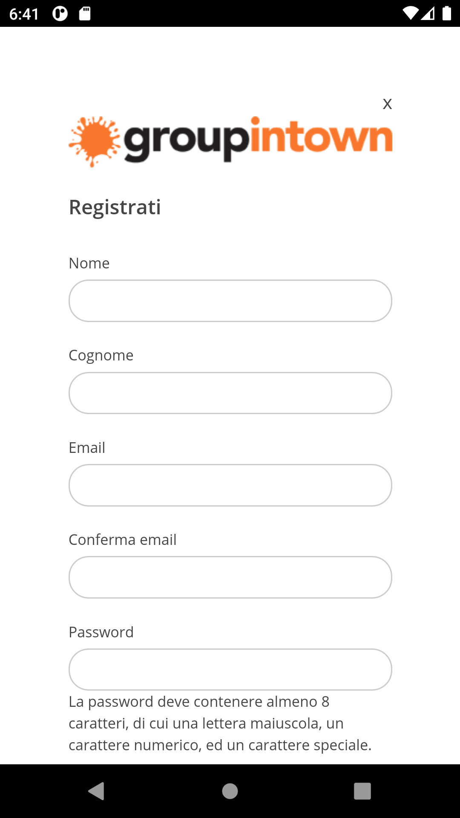The image size is (460, 818).
Task: Tap the Registrati heading
Action: click(x=115, y=207)
